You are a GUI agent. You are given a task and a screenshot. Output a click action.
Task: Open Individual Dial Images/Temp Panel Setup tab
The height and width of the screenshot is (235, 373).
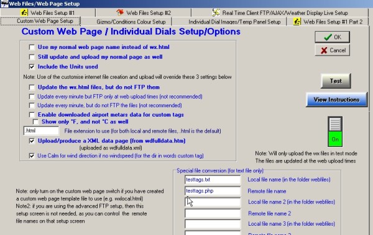[x=229, y=22]
